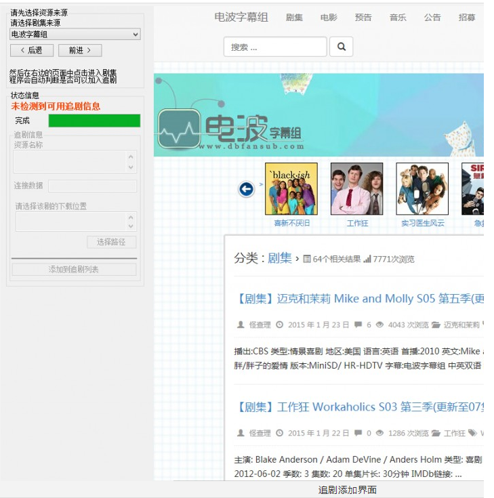The width and height of the screenshot is (494, 498).
Task: Click the 64个相关结果 list icon
Action: pos(307,259)
